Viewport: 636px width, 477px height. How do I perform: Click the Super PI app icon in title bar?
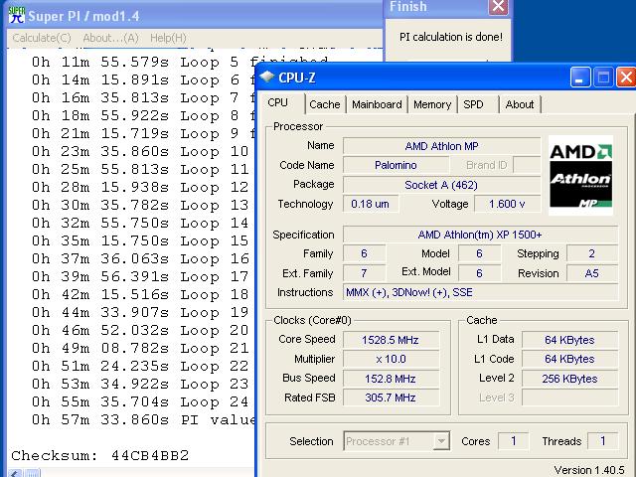click(x=16, y=16)
